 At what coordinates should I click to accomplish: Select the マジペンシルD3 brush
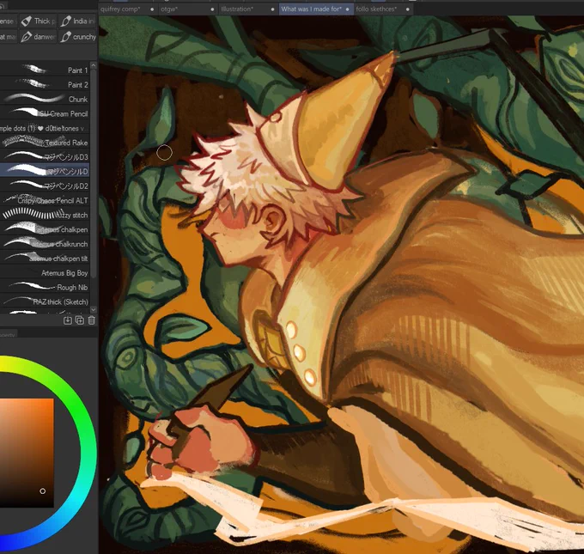[x=45, y=157]
